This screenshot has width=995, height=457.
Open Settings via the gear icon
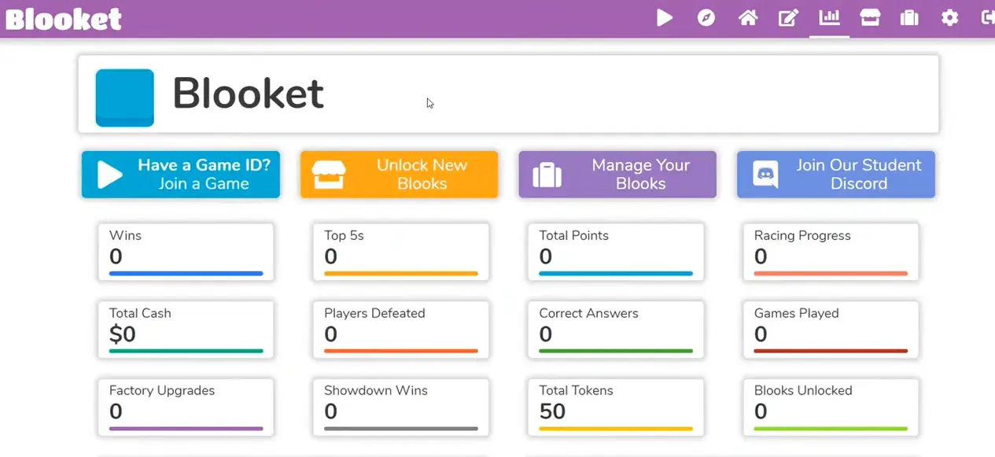point(949,17)
